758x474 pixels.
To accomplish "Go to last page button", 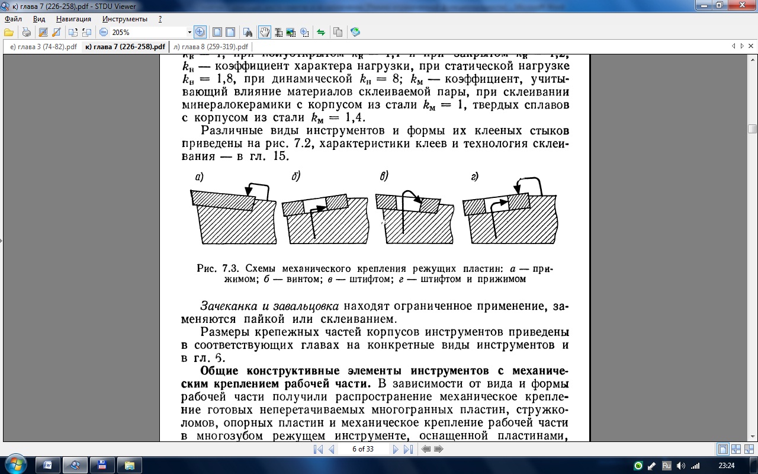I will [408, 449].
